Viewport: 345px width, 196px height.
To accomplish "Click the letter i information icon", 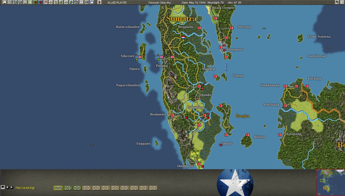I will click(x=25, y=2).
